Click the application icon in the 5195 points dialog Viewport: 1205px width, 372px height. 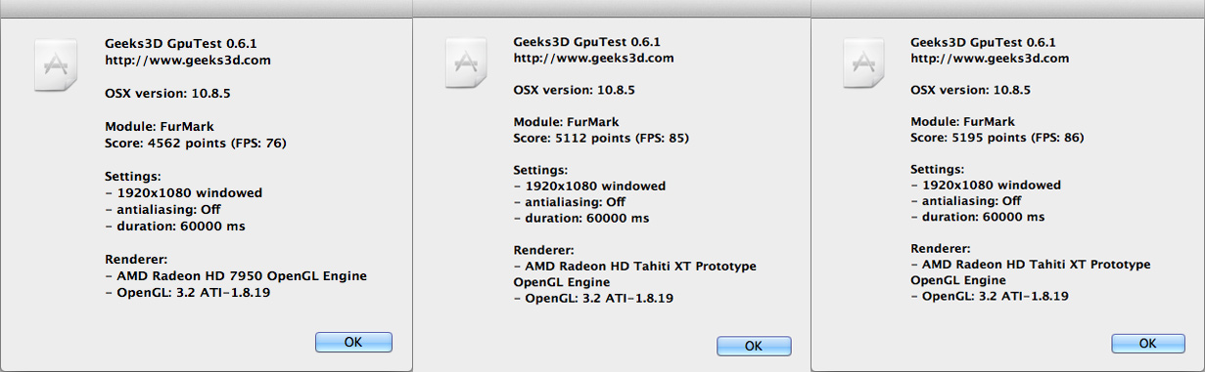pyautogui.click(x=860, y=65)
